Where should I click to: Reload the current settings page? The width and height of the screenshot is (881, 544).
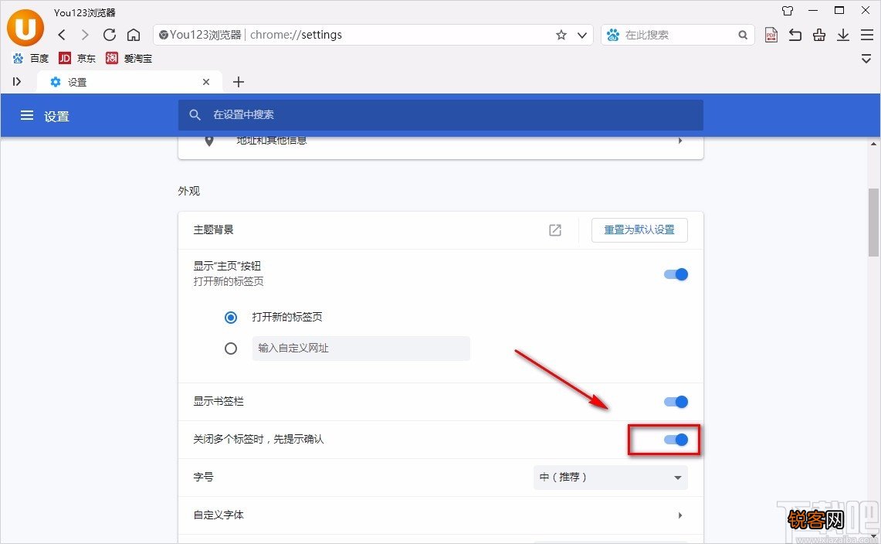(109, 35)
